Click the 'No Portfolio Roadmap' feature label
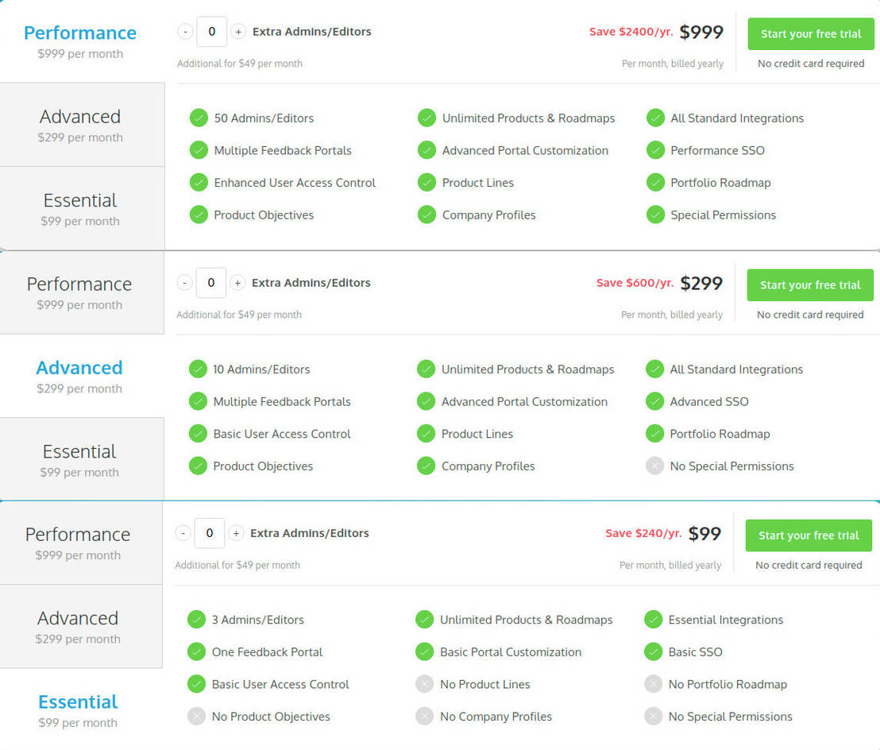Viewport: 880px width, 750px height. point(728,684)
